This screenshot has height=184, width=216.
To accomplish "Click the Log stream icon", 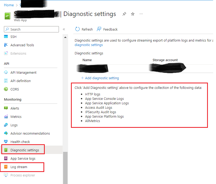I will click(x=6, y=167).
